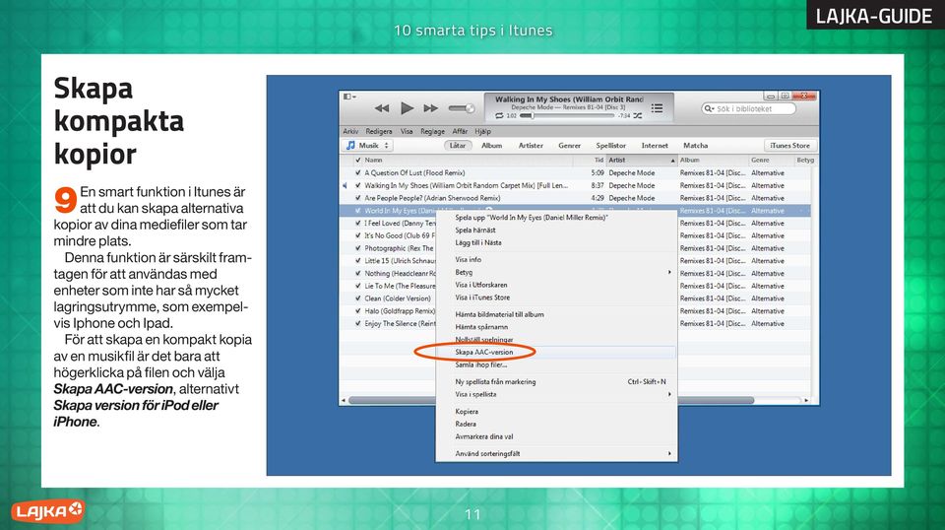Expand 'Använd sorteringsfält' submenu
This screenshot has height=530, width=945.
(556, 453)
